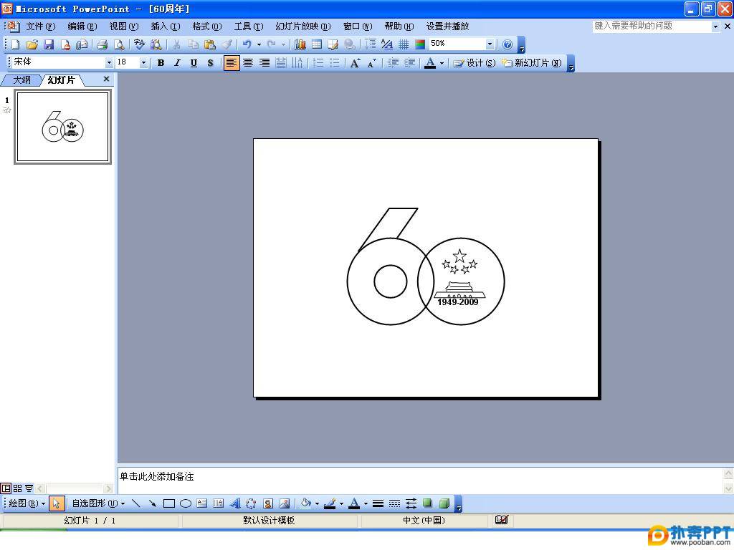
Task: Open a file with the folder icon
Action: coord(32,44)
